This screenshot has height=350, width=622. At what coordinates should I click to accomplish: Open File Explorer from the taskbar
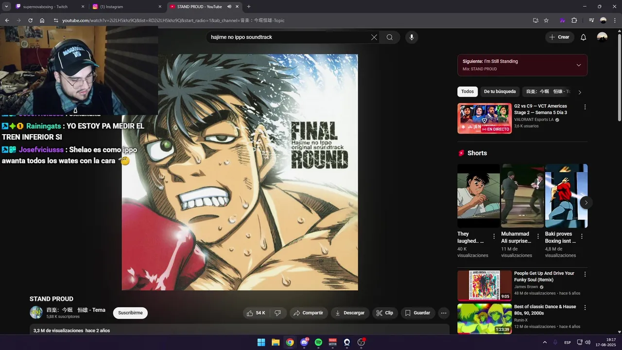coord(276,342)
